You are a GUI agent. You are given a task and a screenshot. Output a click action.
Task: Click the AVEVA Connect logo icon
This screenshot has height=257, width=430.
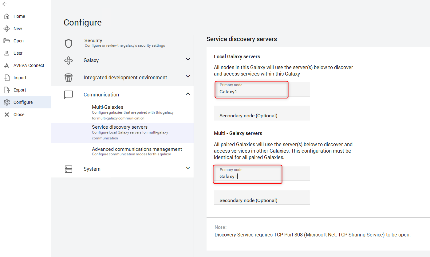tap(7, 65)
